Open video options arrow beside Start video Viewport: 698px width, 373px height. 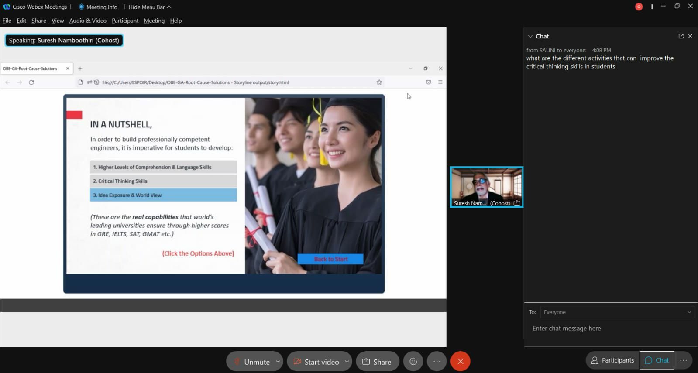coord(347,361)
